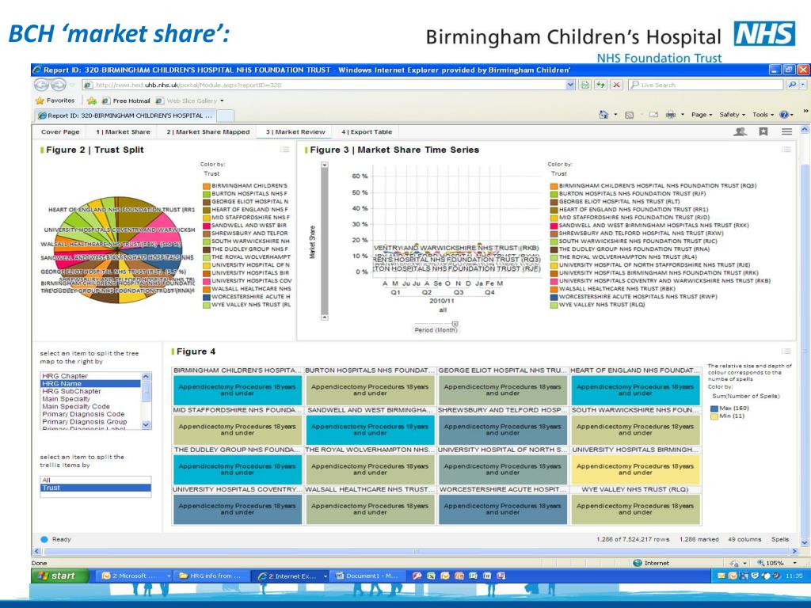
Task: Switch to the Cover Page tab
Action: [60, 132]
